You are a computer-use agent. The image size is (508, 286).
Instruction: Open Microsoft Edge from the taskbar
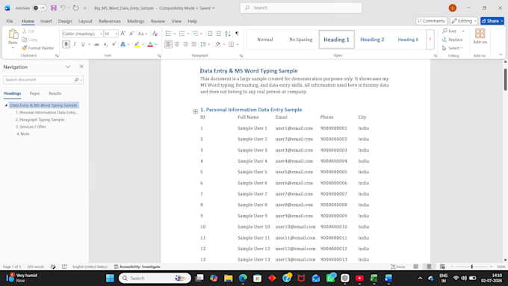(x=243, y=278)
